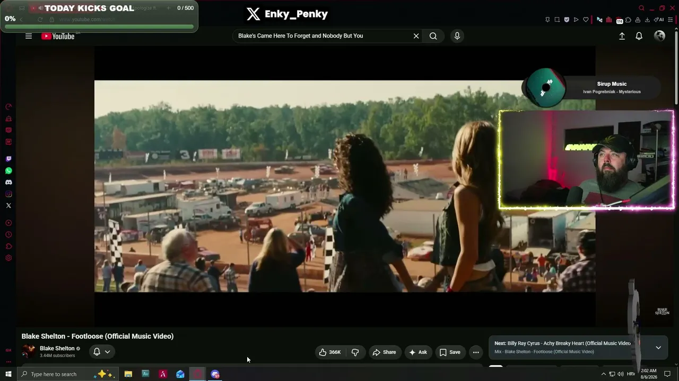Open File Explorer from the taskbar
This screenshot has width=679, height=381.
[x=128, y=374]
